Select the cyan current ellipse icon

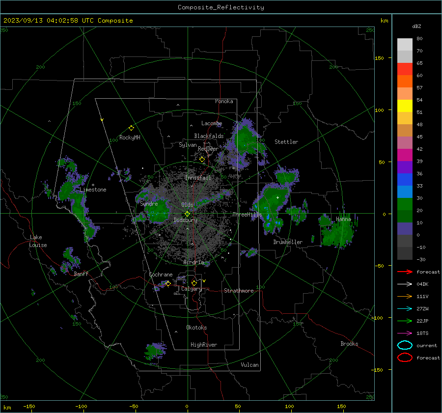[405, 345]
